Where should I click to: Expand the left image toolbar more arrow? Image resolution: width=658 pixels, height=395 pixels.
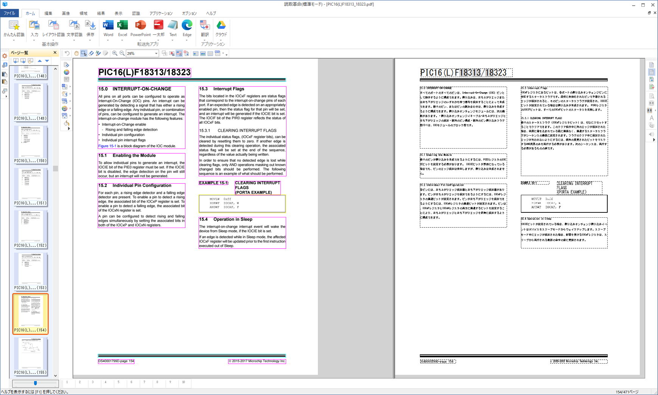68,129
